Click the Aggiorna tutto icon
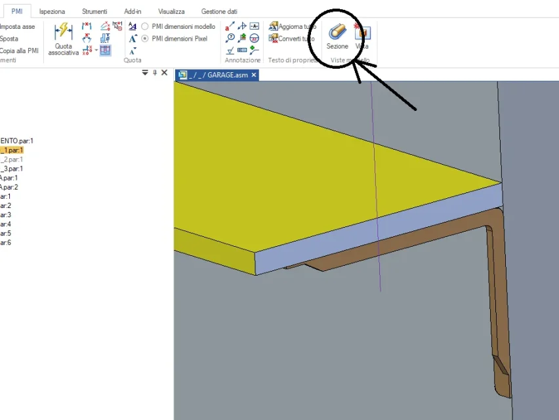Viewport: 559px width, 420px height. pos(274,27)
